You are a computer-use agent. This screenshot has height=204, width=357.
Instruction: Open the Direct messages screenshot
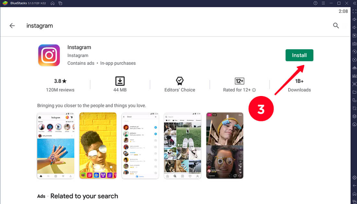(x=140, y=145)
